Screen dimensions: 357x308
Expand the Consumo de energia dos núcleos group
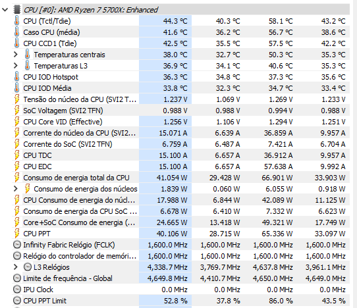point(16,189)
